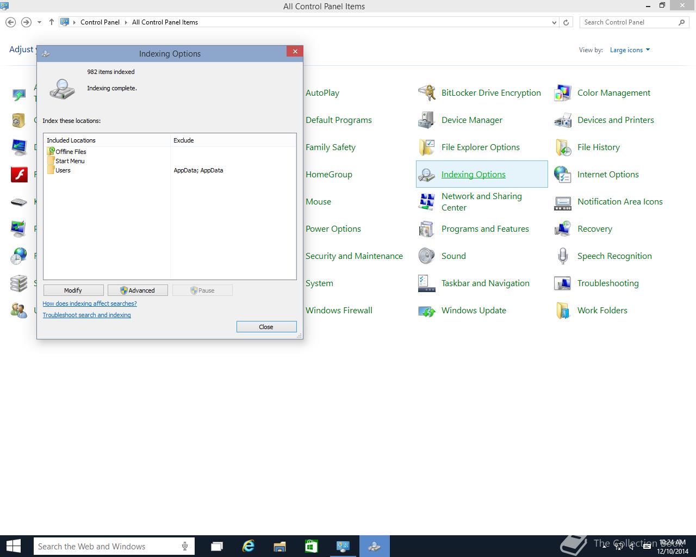Click the Advanced button
The width and height of the screenshot is (696, 557).
point(138,290)
